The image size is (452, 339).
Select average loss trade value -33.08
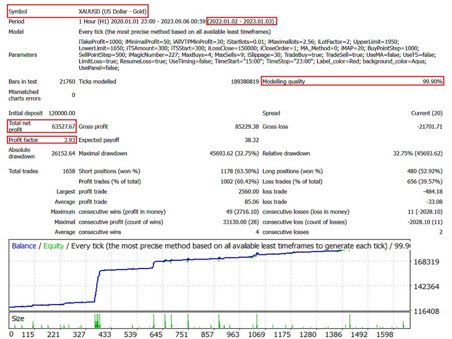434,202
